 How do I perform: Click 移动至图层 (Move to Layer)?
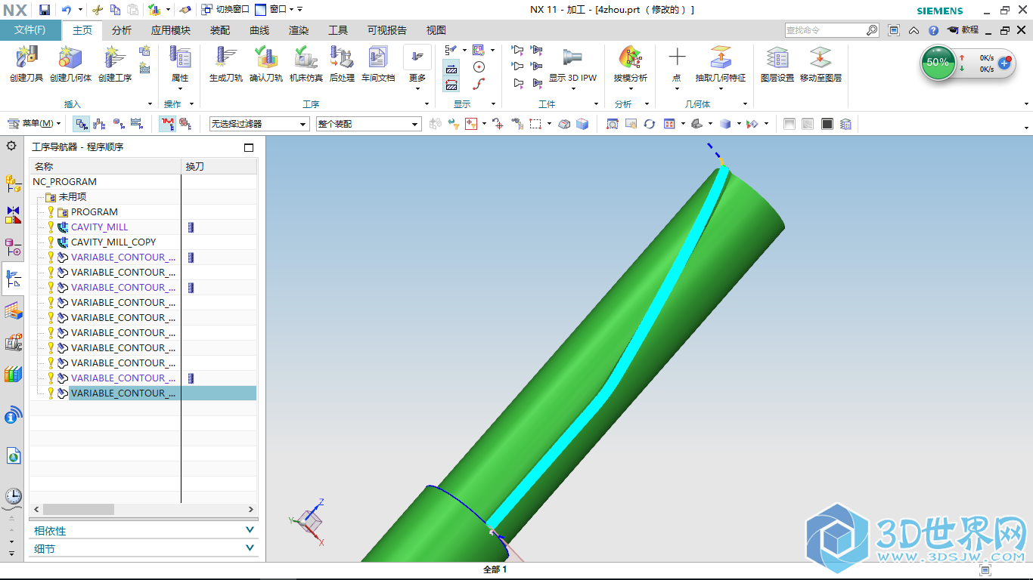(821, 63)
